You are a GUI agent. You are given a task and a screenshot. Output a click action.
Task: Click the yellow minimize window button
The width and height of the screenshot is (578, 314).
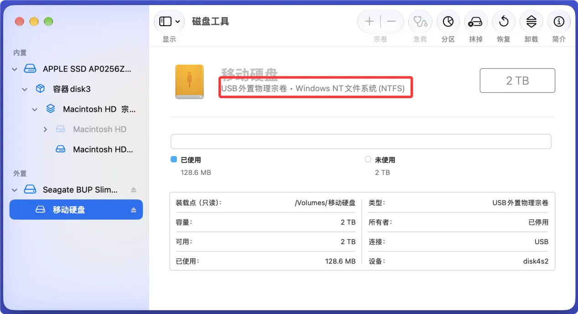34,21
